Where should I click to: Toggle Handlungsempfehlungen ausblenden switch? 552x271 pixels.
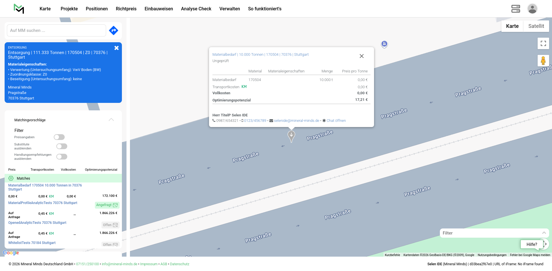62,157
